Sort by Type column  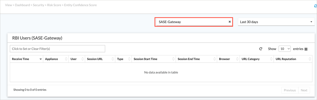pyautogui.click(x=123, y=59)
